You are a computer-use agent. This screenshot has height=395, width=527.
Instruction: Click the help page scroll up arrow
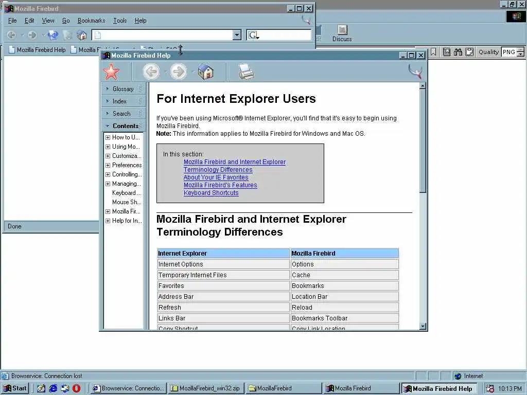[x=423, y=86]
